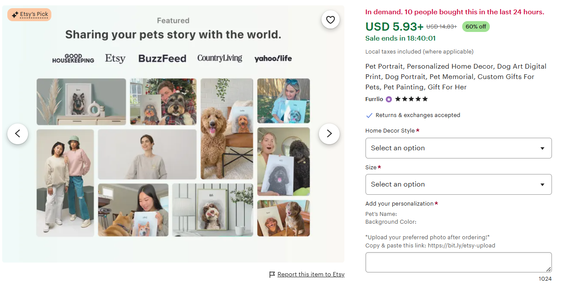Click the two women in sweatshirts photo

(65, 183)
